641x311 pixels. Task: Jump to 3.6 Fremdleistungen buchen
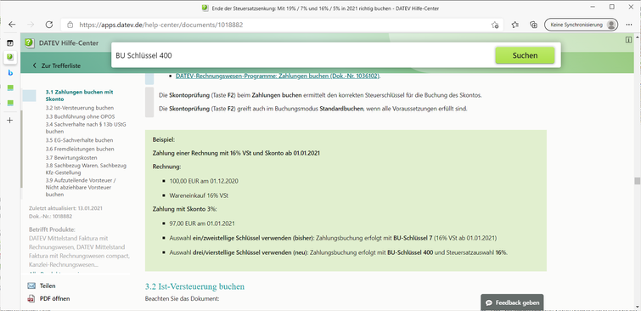click(80, 149)
